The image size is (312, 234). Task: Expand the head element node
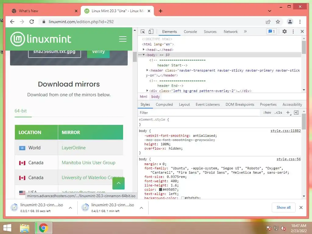pos(144,50)
